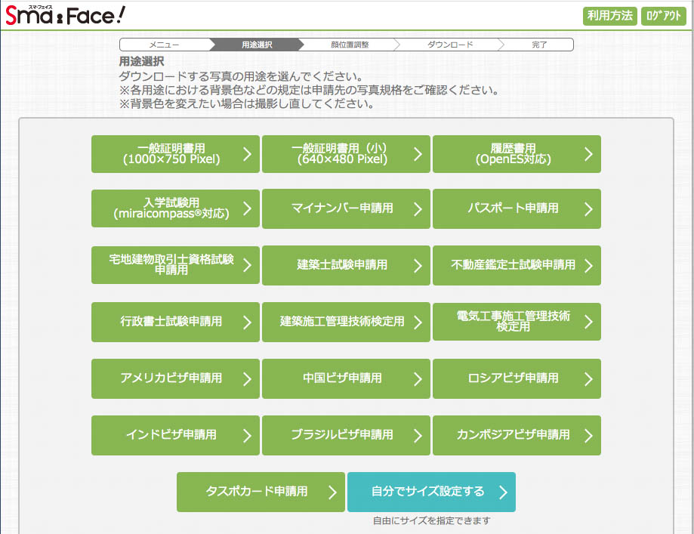
Task: Click chevron arrow on アメリカビザ申請用
Action: coord(247,379)
